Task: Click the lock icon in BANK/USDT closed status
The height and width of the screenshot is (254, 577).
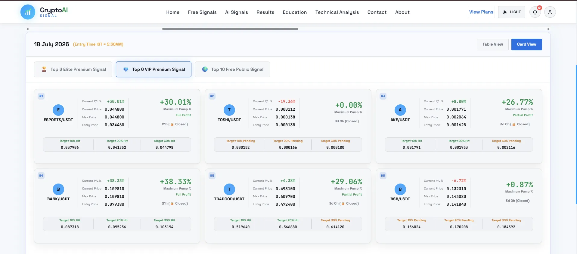Action: (x=172, y=204)
